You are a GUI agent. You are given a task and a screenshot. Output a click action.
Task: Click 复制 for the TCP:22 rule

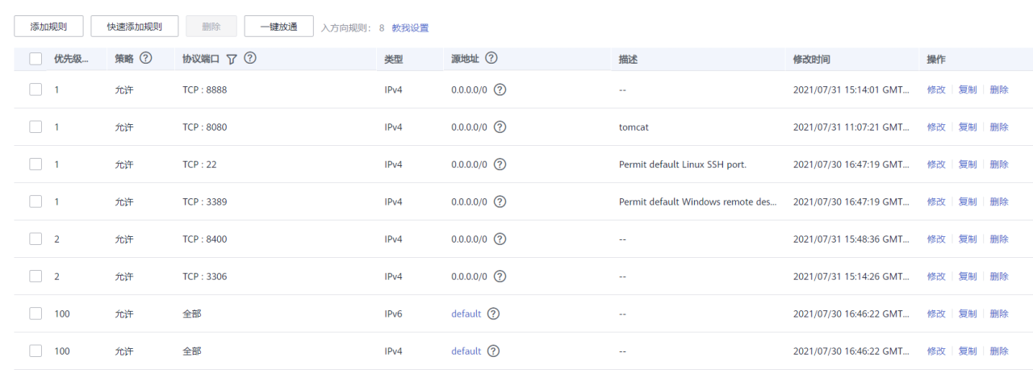click(967, 164)
